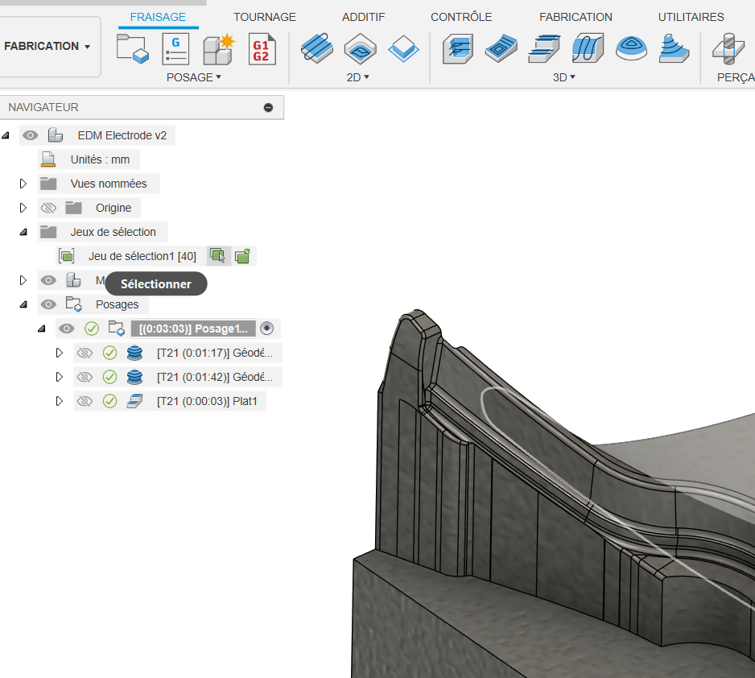The height and width of the screenshot is (678, 755).
Task: Open the FABRICATION workspace dropdown
Action: click(48, 46)
